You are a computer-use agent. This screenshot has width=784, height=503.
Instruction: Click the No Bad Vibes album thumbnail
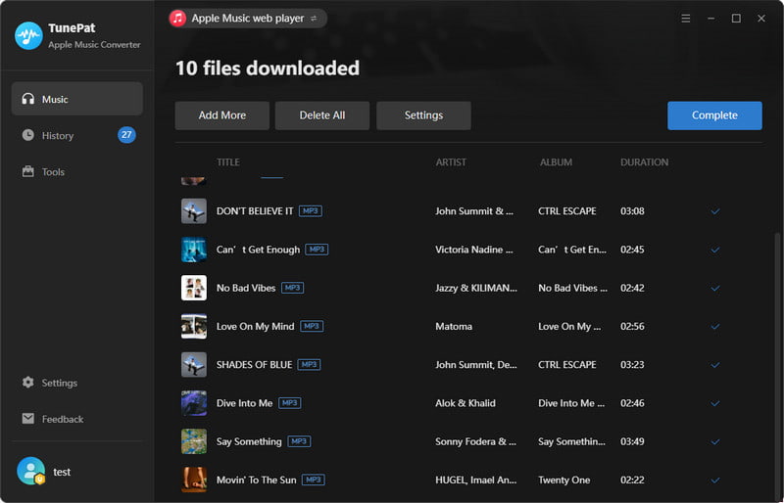(x=194, y=288)
